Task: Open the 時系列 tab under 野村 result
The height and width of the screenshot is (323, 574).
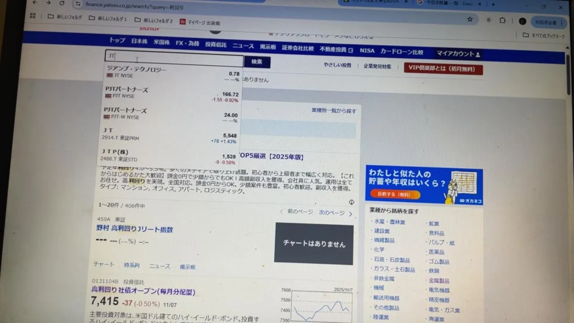Action: click(x=132, y=265)
